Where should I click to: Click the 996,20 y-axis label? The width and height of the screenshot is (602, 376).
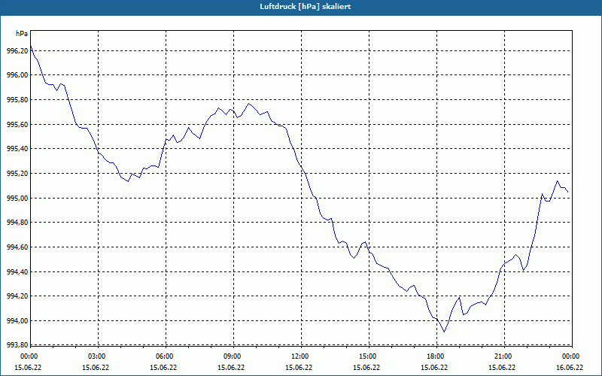tap(17, 50)
